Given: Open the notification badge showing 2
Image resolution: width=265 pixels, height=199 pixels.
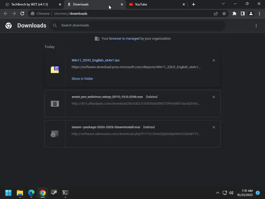Looking at the screenshot, I should click(258, 193).
